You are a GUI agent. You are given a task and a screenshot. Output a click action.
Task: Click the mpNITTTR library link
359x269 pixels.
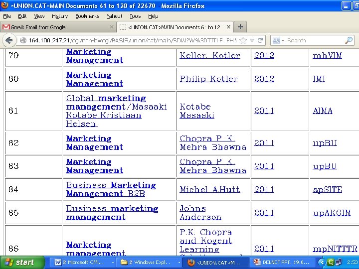click(335, 249)
